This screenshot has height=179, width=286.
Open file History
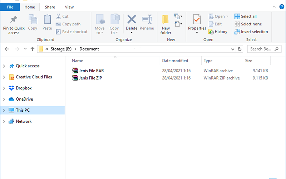(x=218, y=32)
